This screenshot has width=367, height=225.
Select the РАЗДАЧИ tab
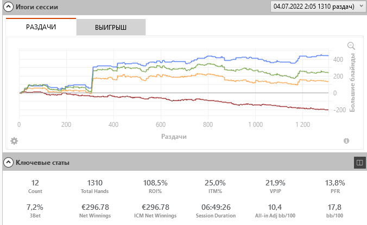click(41, 27)
